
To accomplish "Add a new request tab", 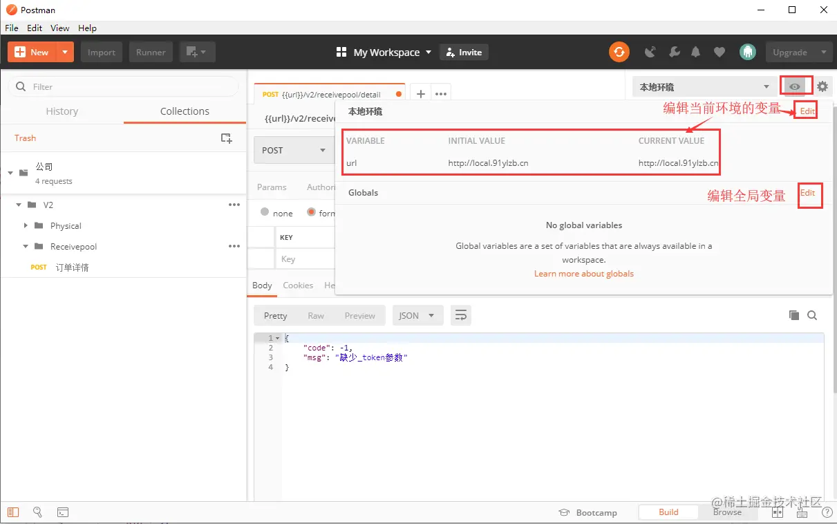I will click(420, 94).
